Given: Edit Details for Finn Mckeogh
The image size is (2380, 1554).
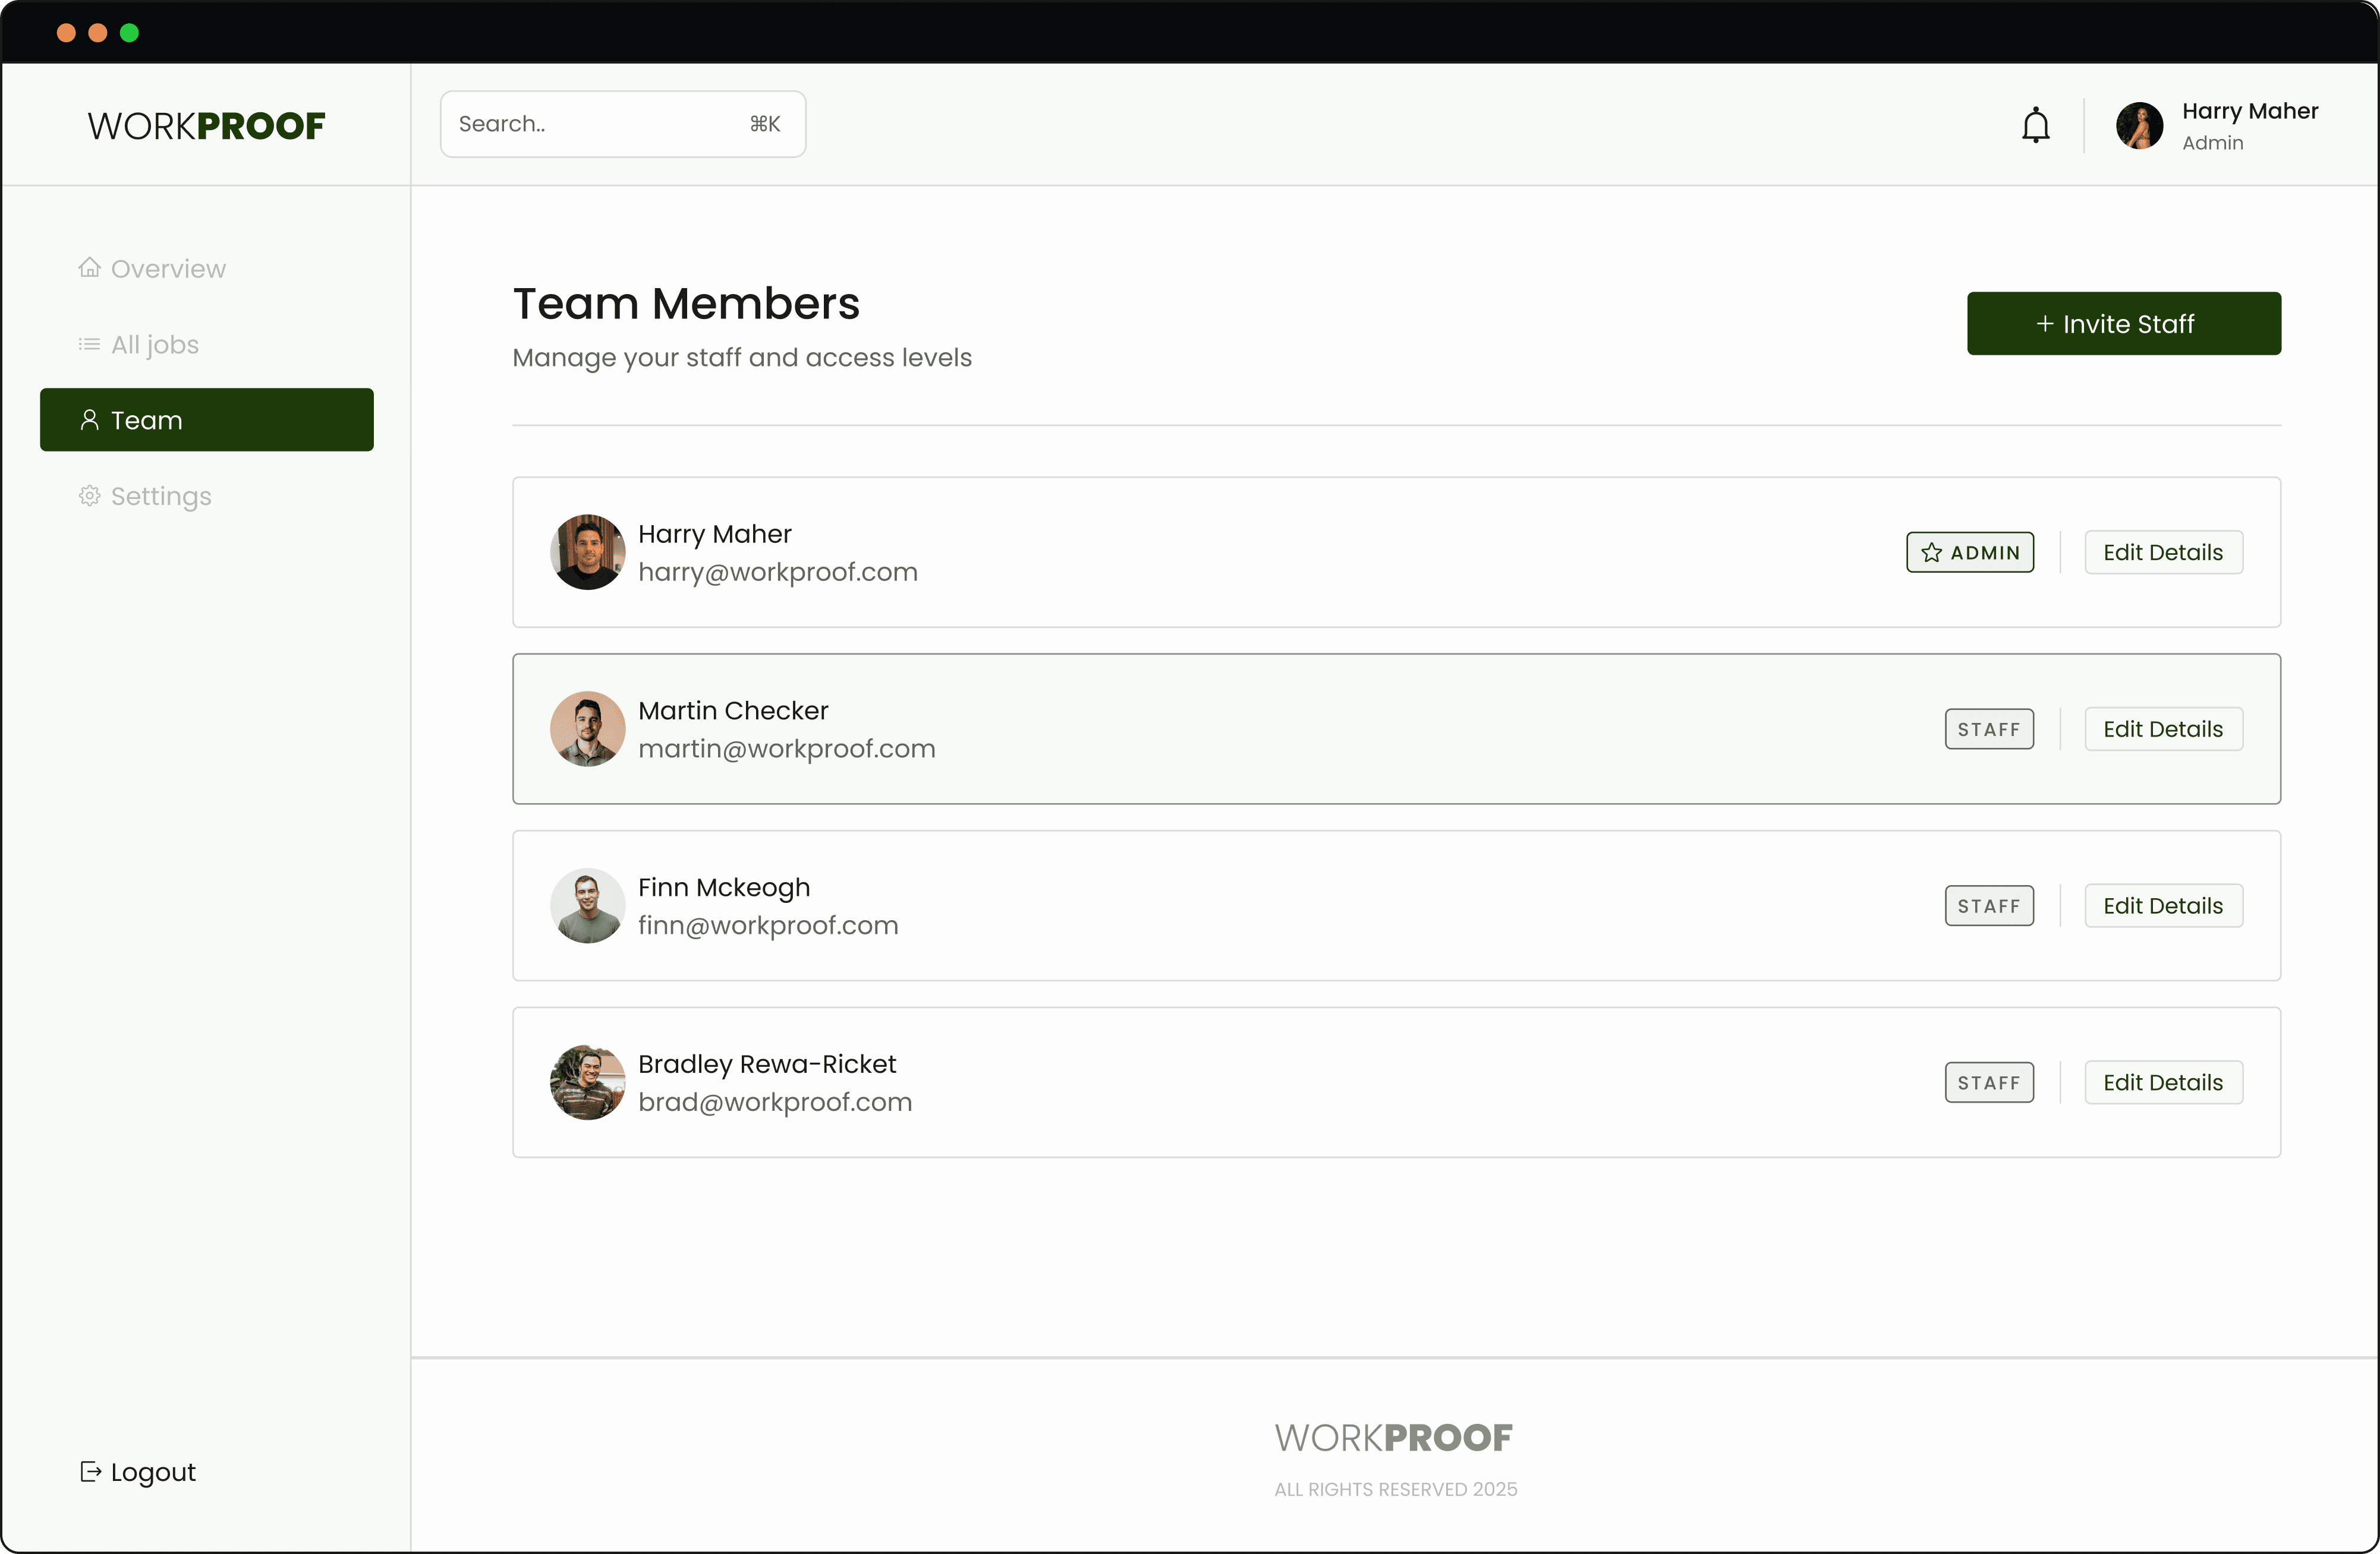Looking at the screenshot, I should pos(2162,905).
